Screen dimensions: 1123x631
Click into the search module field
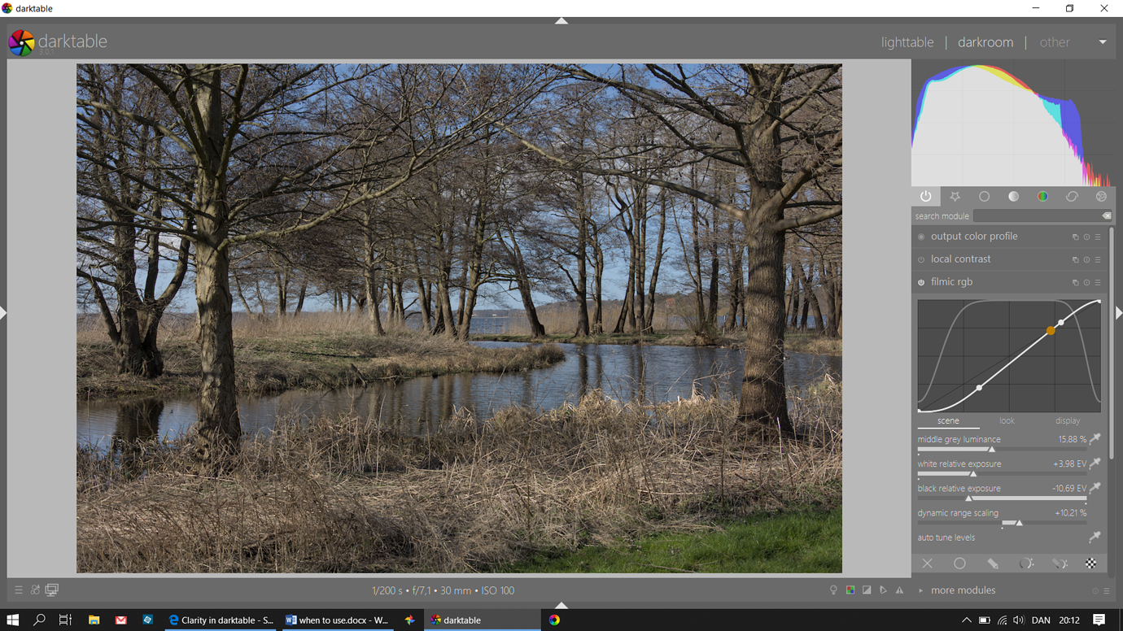point(1037,216)
